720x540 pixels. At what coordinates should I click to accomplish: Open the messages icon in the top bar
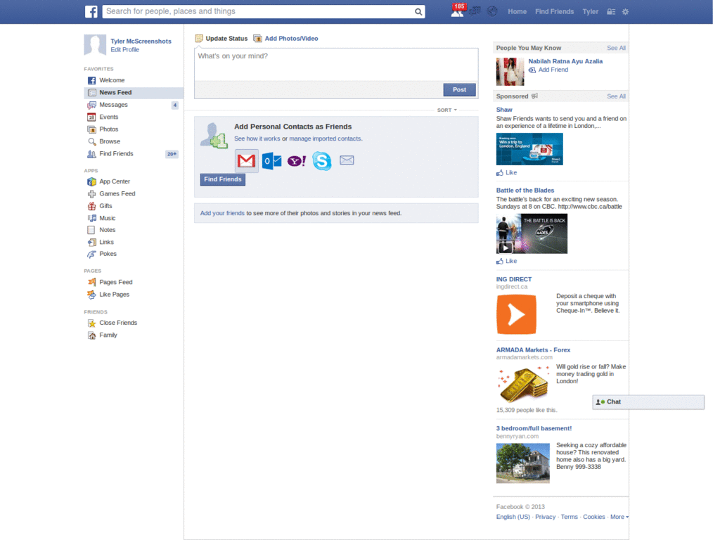(x=475, y=11)
